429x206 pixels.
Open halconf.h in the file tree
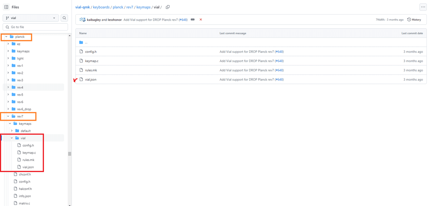coord(25,189)
